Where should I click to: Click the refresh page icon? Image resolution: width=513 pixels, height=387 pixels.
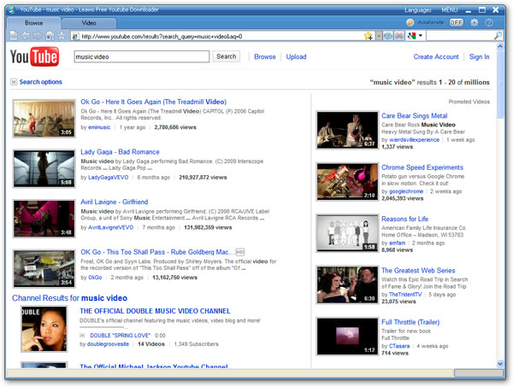pyautogui.click(x=388, y=36)
